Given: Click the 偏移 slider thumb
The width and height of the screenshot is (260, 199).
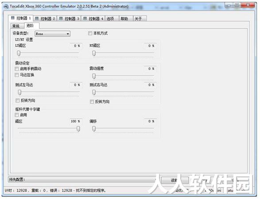Looking at the screenshot, I should (94, 129).
